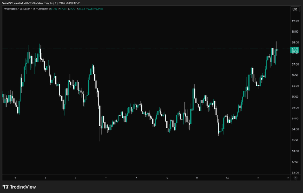303x193 pixels.
Task: Click the high value H57.75
Action: (x=63, y=9)
